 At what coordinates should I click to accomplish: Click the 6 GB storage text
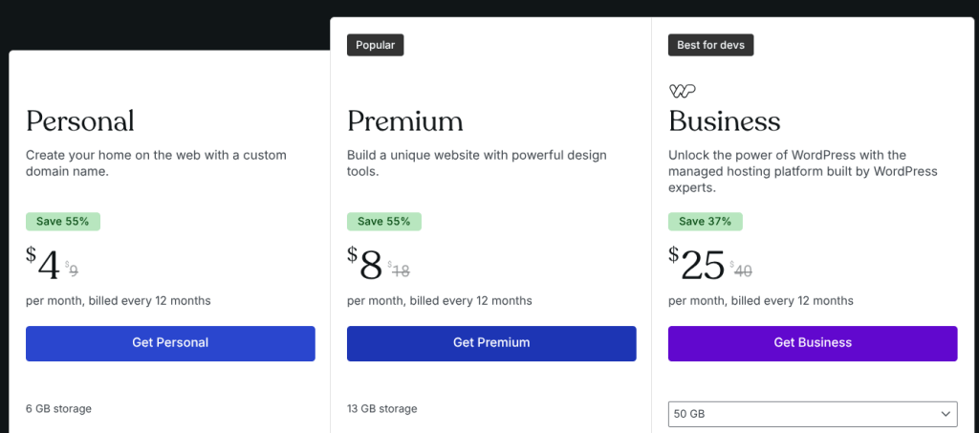59,409
